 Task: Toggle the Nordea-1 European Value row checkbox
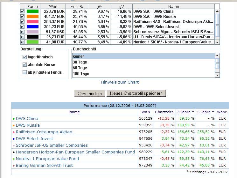tap(22, 42)
